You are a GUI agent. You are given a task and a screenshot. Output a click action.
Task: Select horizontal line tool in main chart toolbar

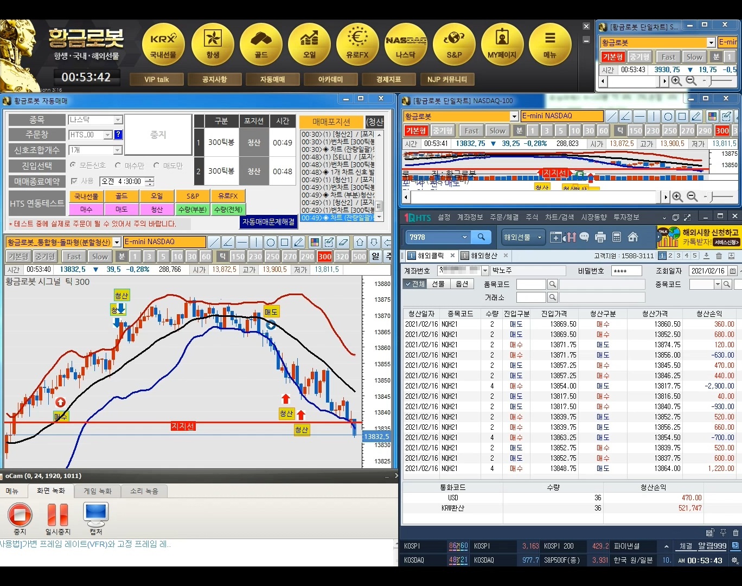click(242, 242)
